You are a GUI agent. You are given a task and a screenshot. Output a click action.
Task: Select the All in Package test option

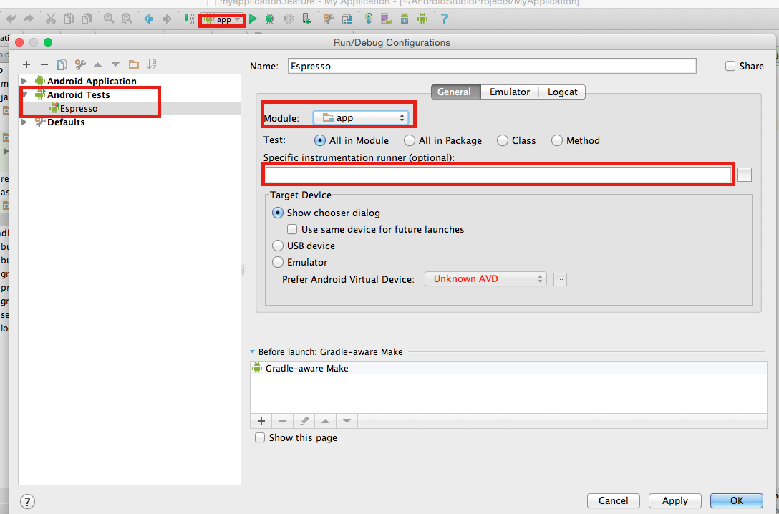point(410,140)
